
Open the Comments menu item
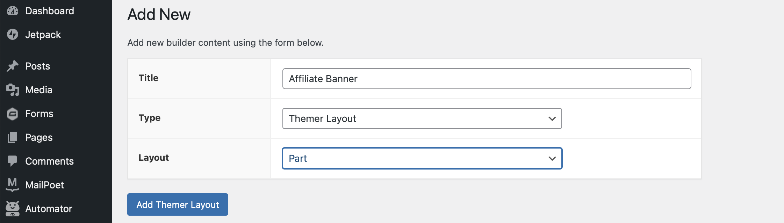pyautogui.click(x=49, y=161)
